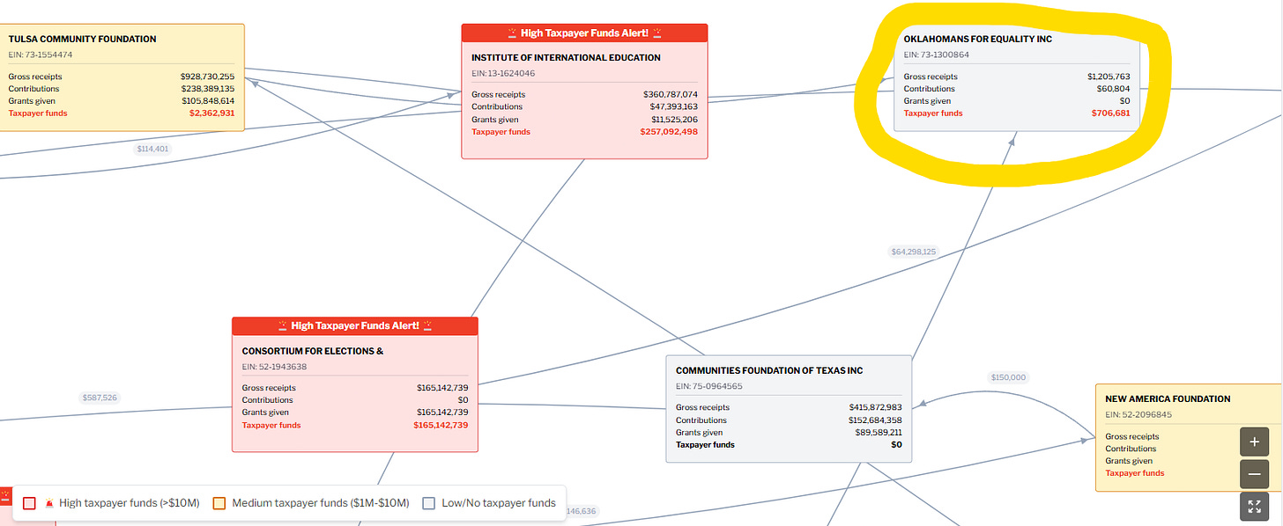Click EIN 75-0964565 on Communities Foundation card
This screenshot has height=526, width=1283.
tap(709, 386)
